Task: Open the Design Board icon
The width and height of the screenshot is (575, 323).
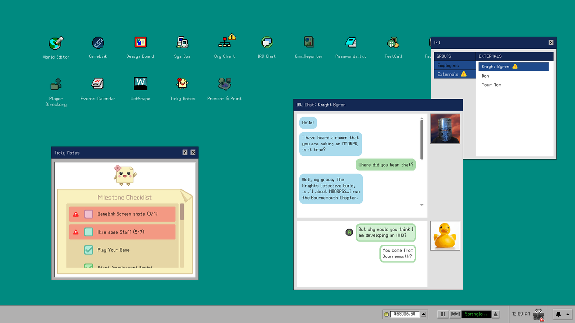Action: 140,43
